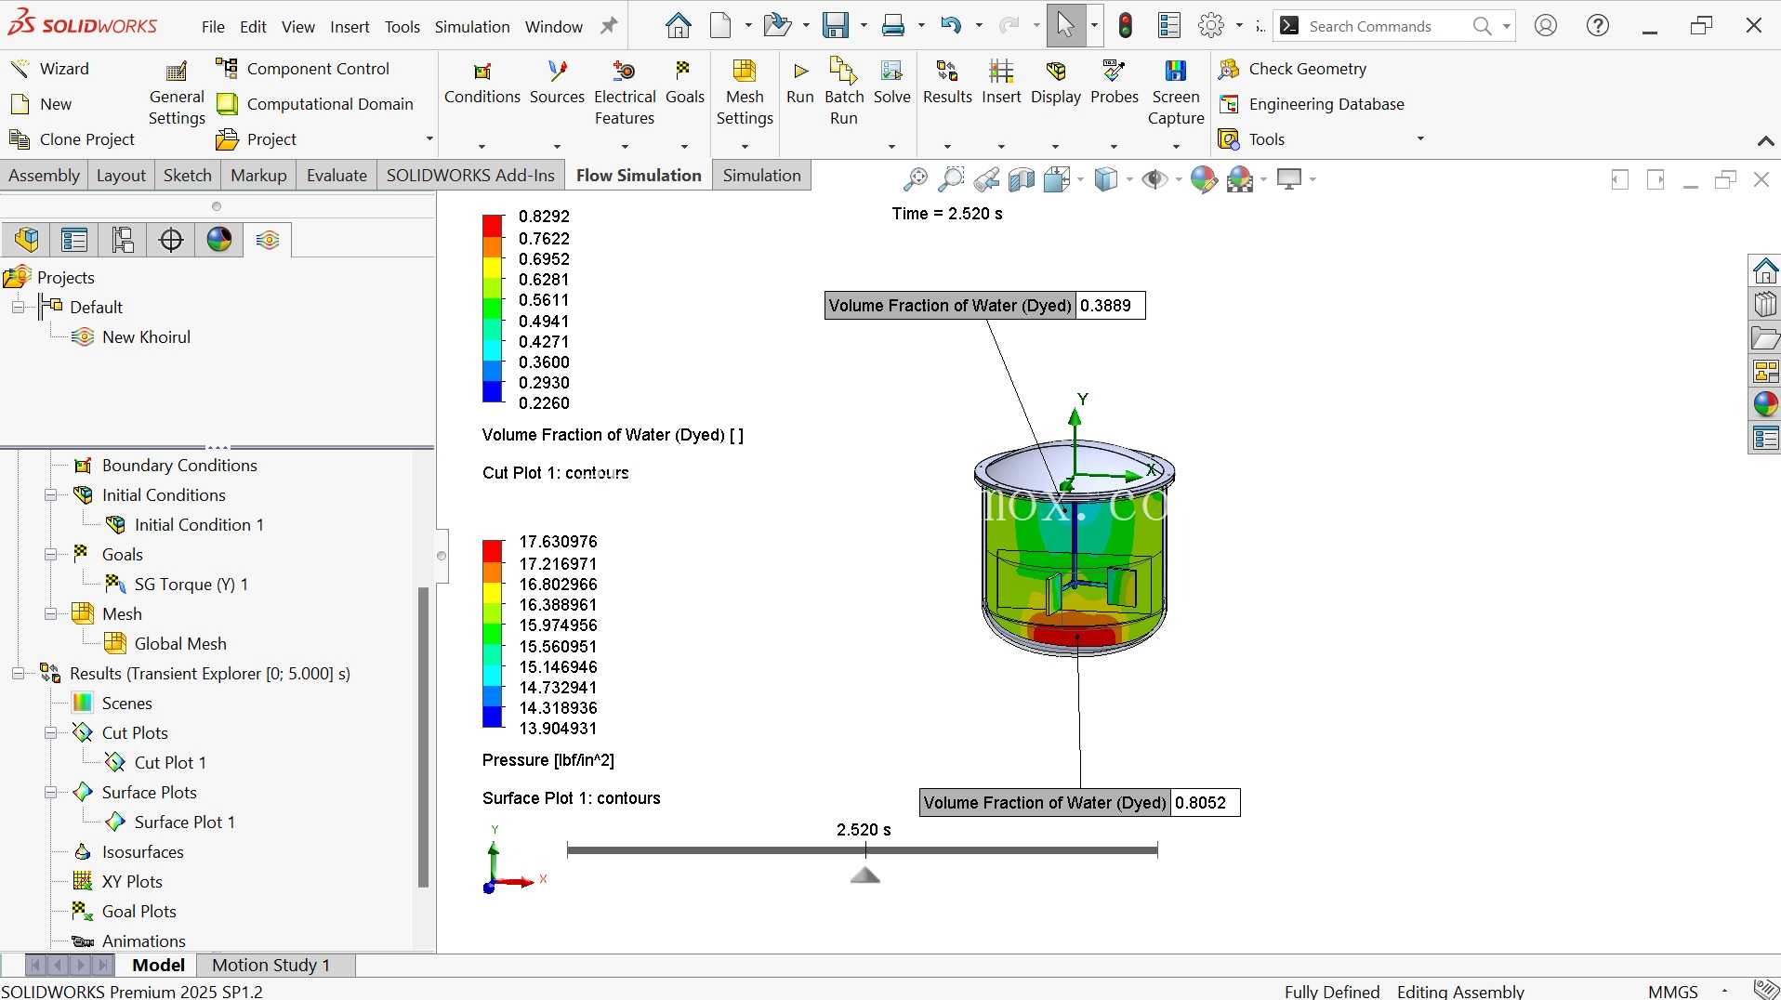
Task: Open the Insert menu
Action: click(350, 27)
